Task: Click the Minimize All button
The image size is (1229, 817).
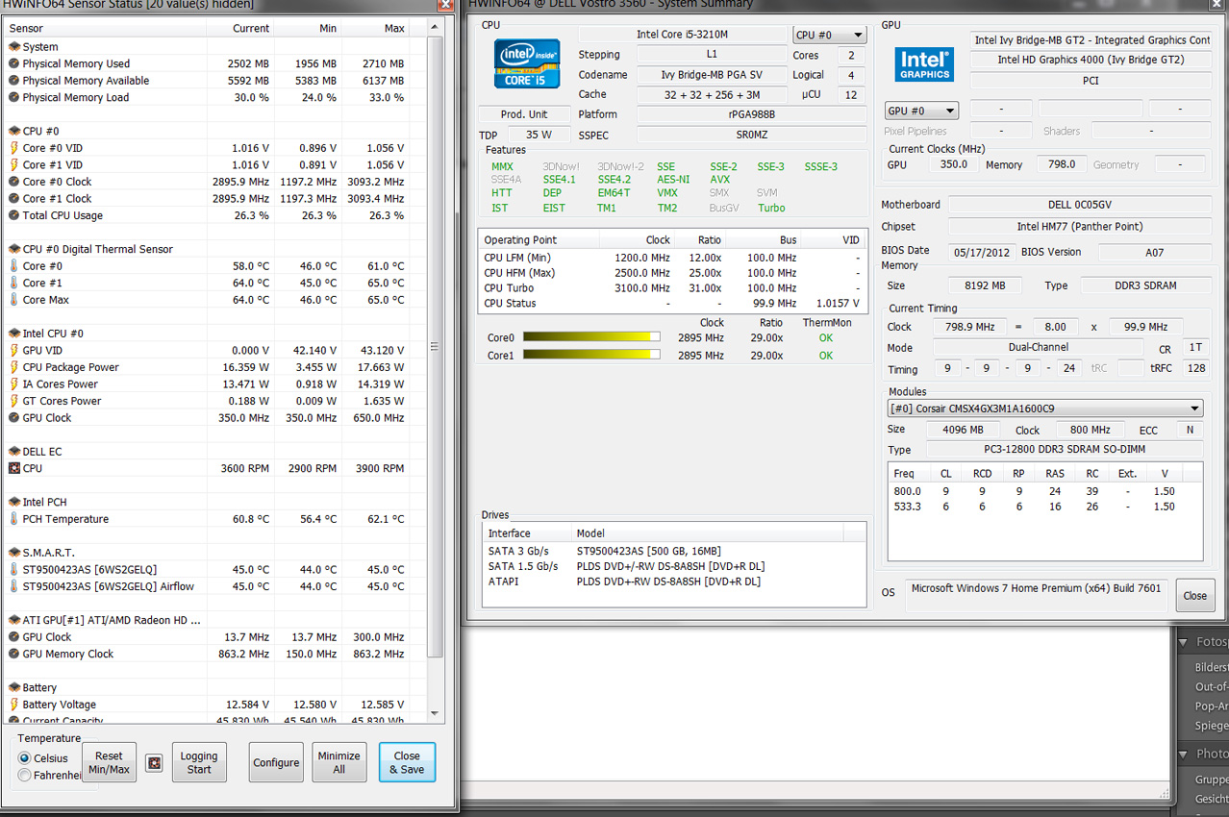Action: click(339, 763)
